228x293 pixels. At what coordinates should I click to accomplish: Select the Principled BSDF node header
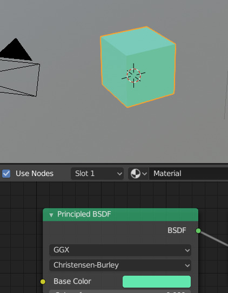120,214
